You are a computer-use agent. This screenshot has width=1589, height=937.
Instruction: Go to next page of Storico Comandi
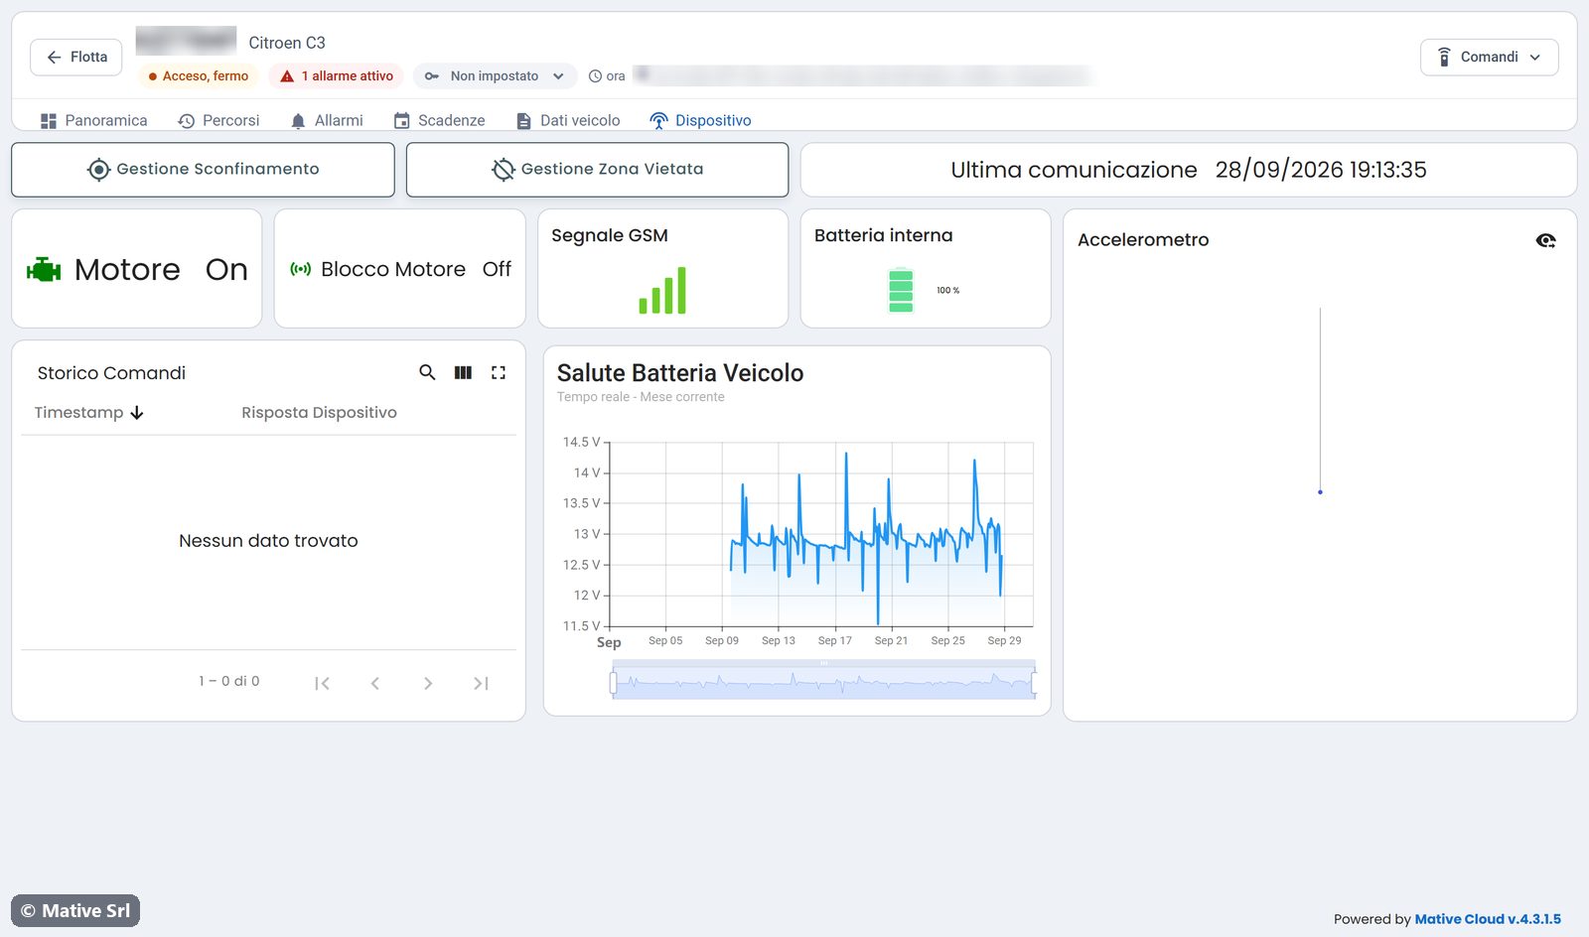pyautogui.click(x=428, y=683)
